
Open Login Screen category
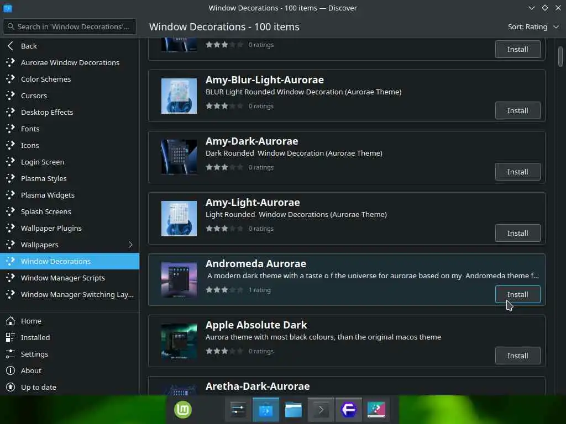click(70, 162)
